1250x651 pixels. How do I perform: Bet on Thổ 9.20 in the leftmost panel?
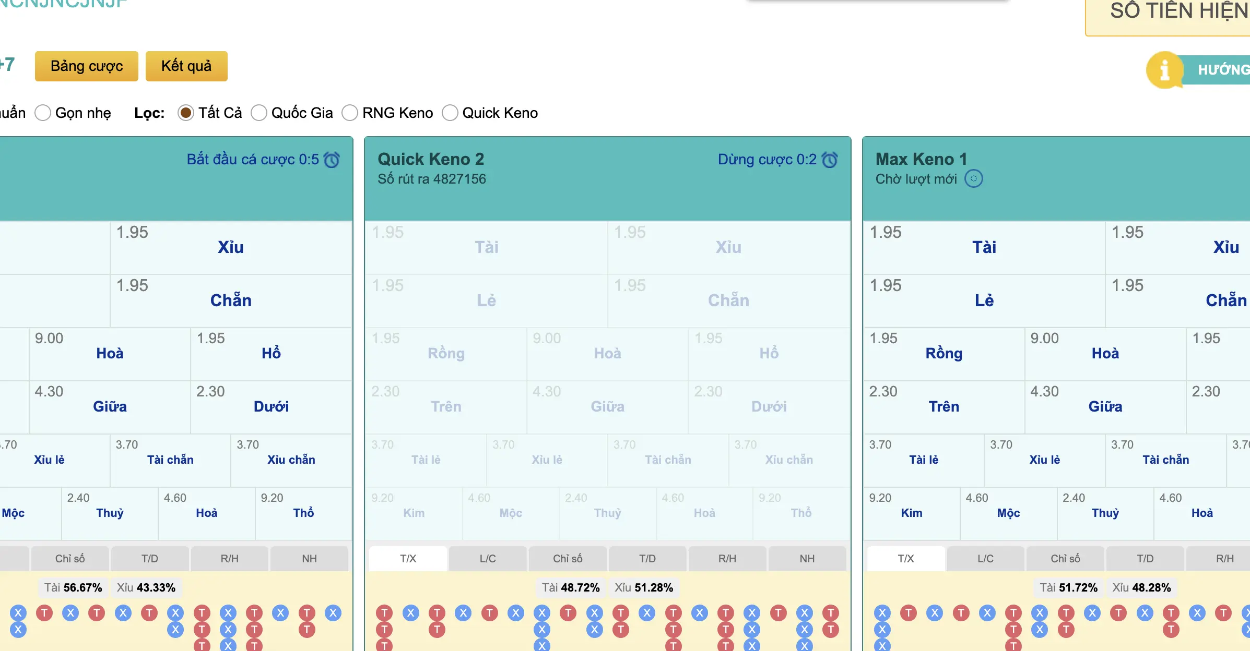303,514
